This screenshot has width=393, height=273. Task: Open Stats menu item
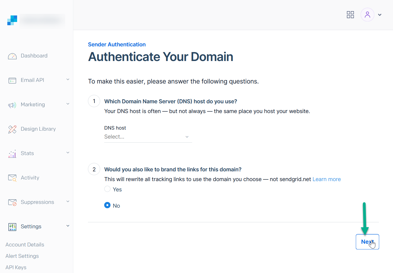coord(27,153)
